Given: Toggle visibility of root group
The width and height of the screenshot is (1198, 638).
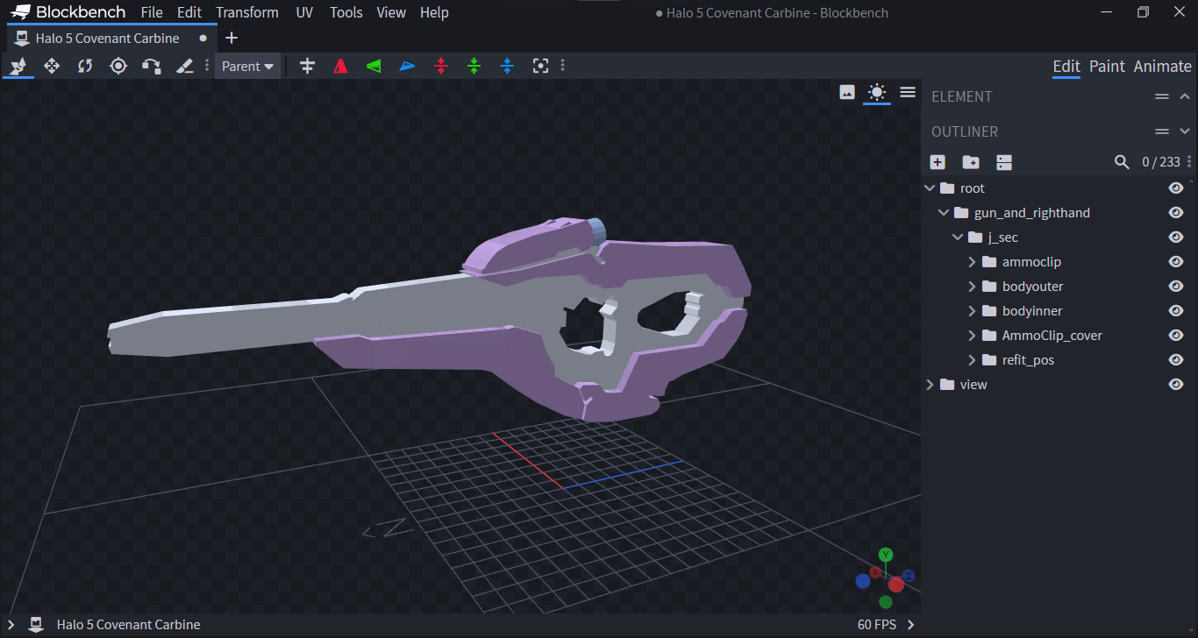Looking at the screenshot, I should coord(1176,188).
